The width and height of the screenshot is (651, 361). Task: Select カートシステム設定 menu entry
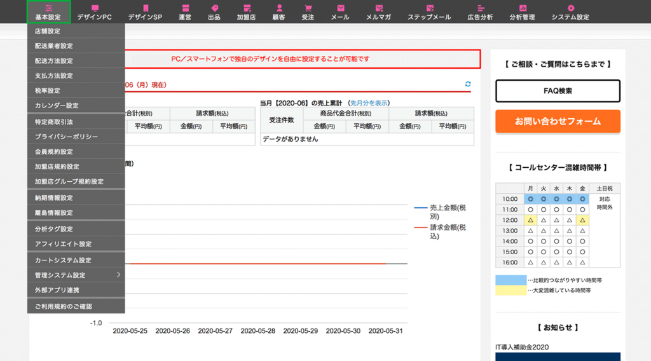click(63, 261)
